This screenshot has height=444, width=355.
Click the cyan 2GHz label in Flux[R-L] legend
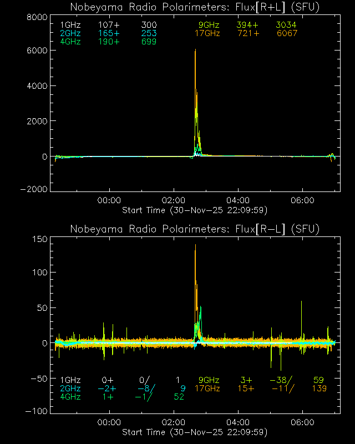coord(70,389)
